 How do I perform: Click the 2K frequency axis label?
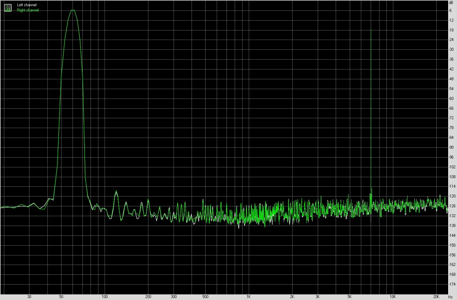pyautogui.click(x=292, y=297)
